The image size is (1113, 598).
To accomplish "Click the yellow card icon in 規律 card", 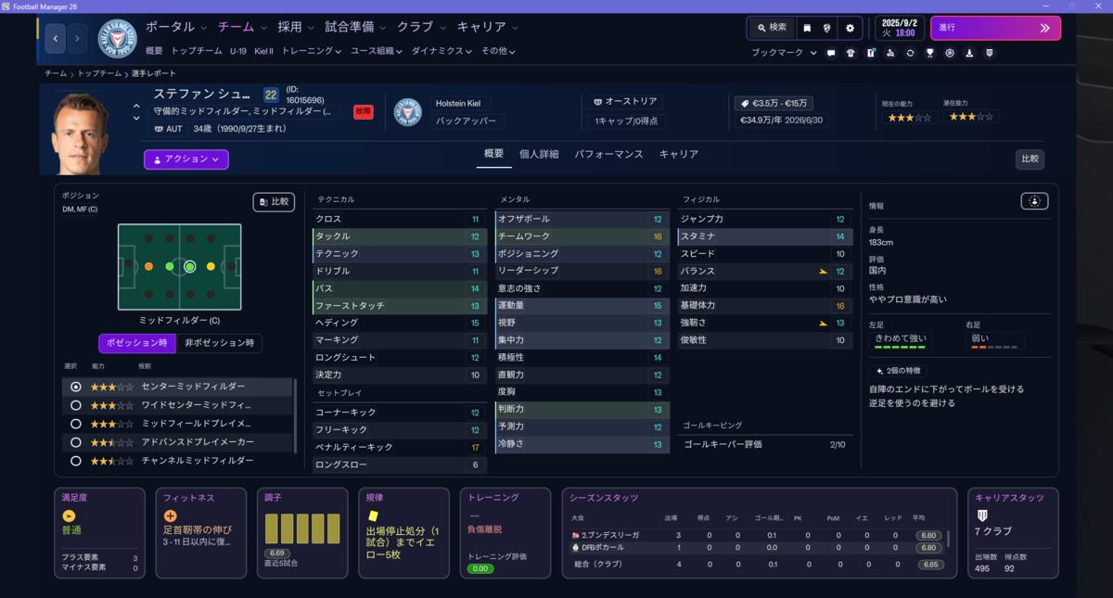I will [373, 515].
